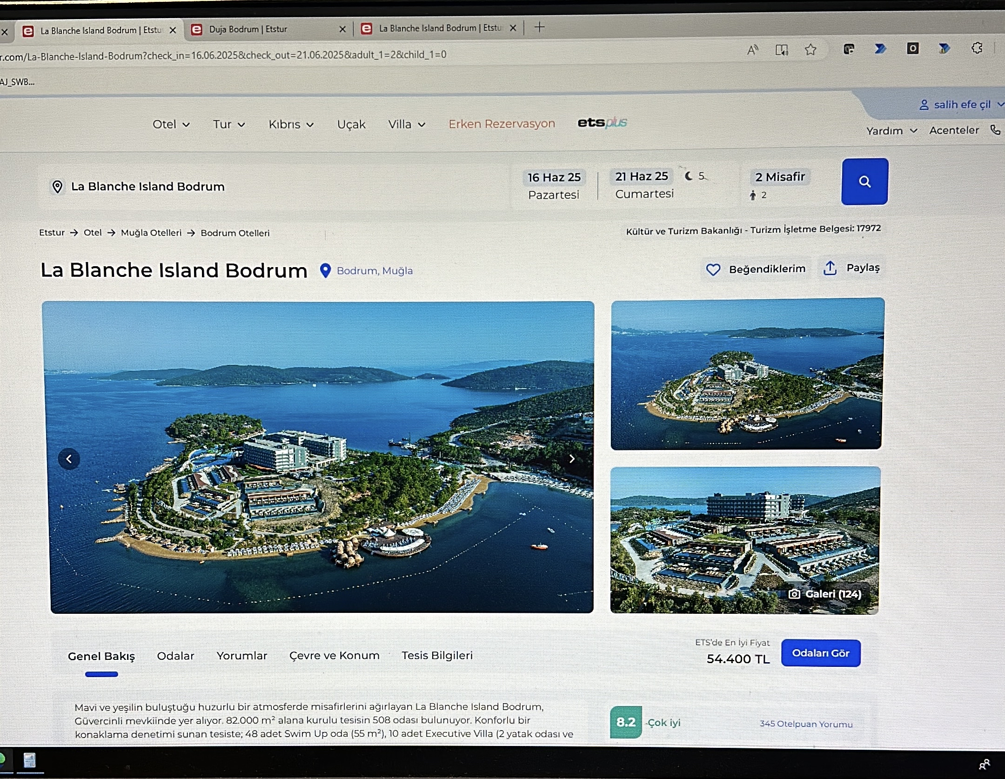Image resolution: width=1005 pixels, height=779 pixels.
Task: Add page to favorites with star icon
Action: 811,49
